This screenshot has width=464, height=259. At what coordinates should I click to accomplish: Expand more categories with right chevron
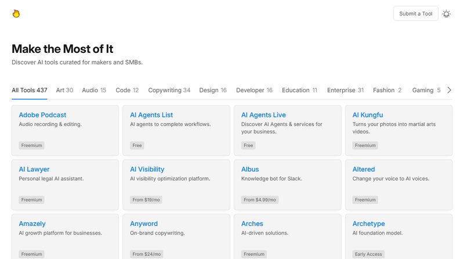click(448, 90)
